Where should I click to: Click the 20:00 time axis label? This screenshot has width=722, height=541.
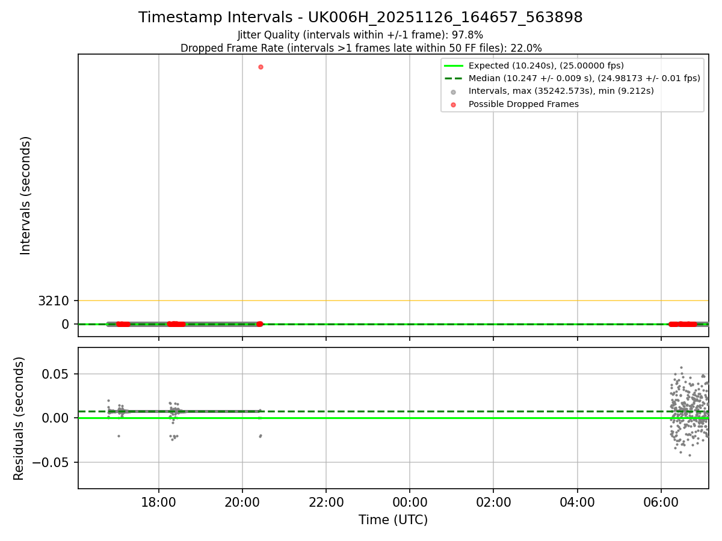click(x=242, y=501)
